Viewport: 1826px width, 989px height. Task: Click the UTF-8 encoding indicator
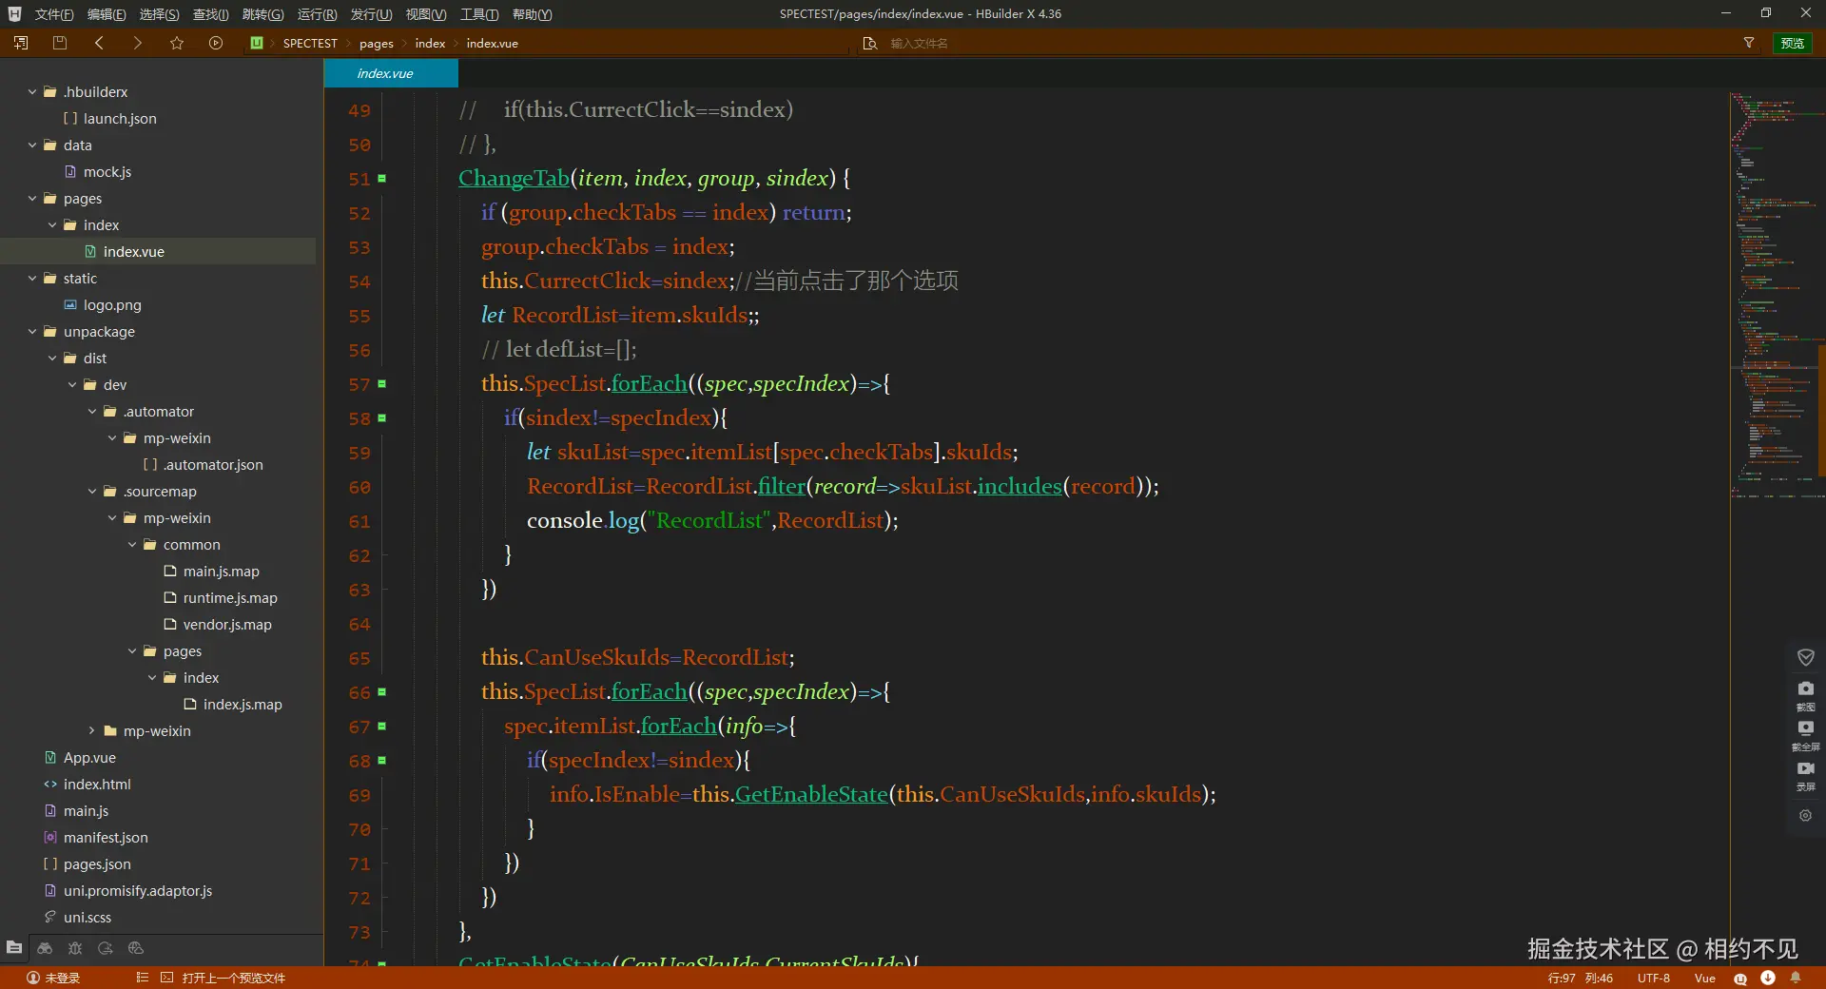pyautogui.click(x=1653, y=978)
